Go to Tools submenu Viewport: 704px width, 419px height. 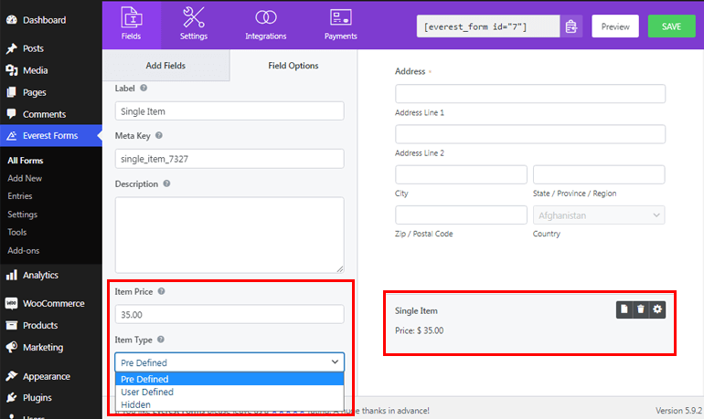tap(17, 232)
